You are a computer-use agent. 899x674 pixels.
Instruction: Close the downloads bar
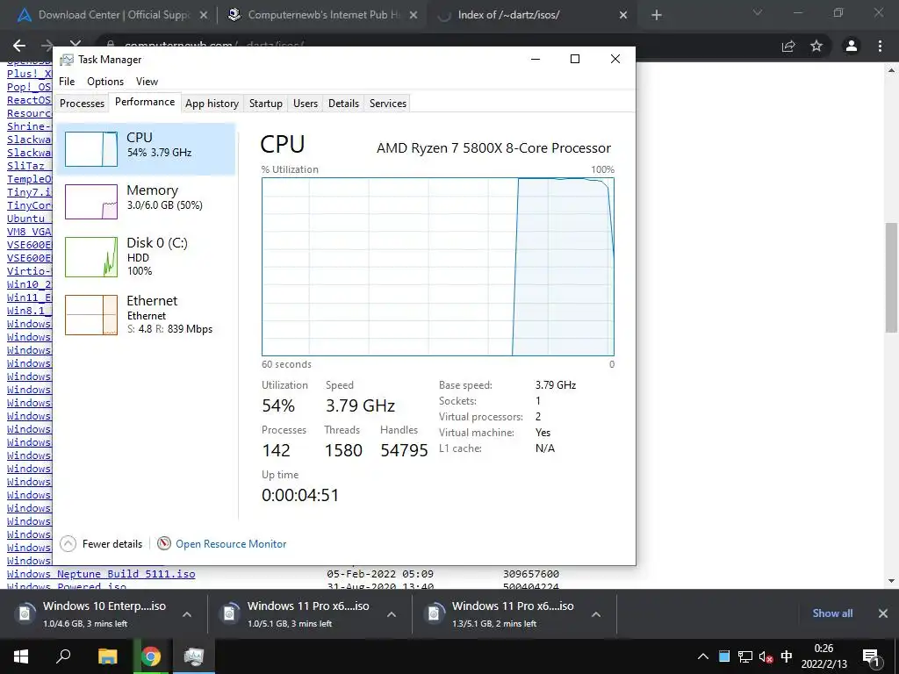tap(883, 613)
